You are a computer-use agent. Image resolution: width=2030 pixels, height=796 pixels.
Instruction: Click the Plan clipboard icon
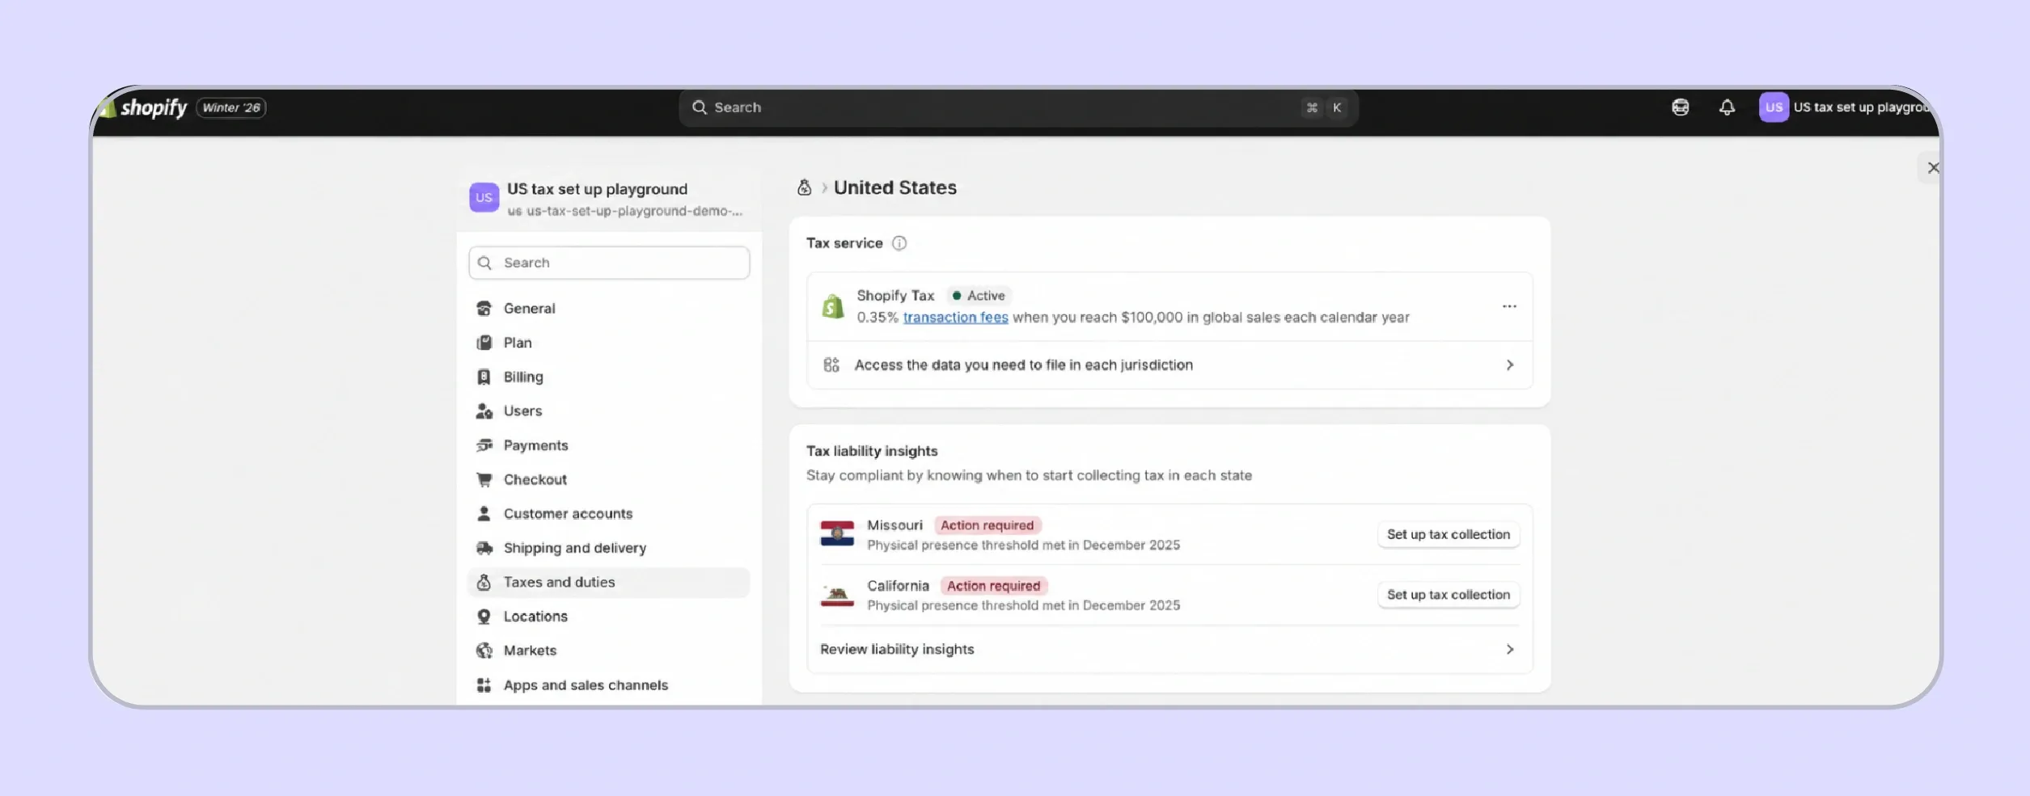484,343
